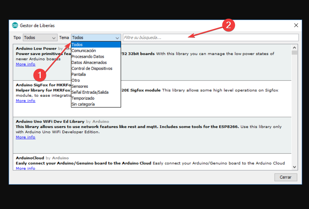Focus the Filtre su búsqueda search field
This screenshot has height=209, width=309.
pos(211,38)
